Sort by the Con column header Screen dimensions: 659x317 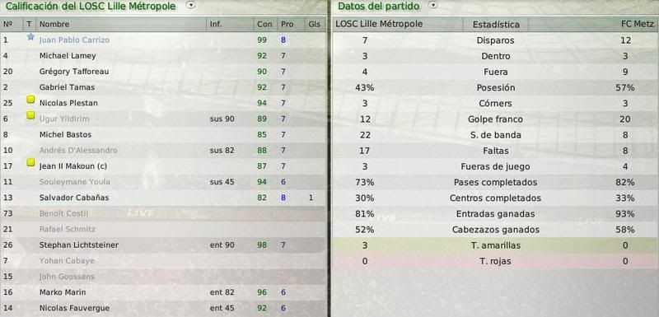pyautogui.click(x=264, y=25)
